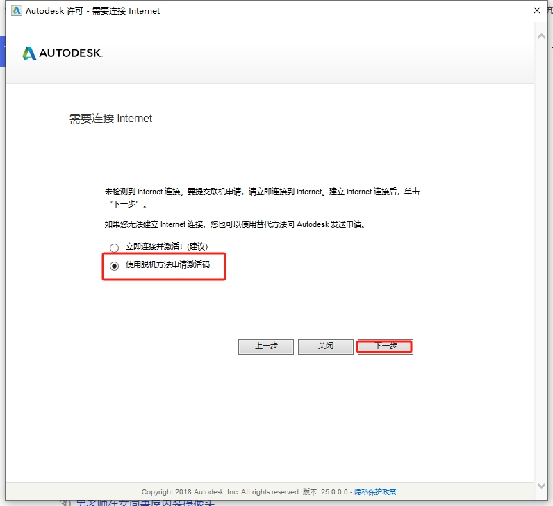
Task: Click the Autodesk title bar icon
Action: (16, 10)
